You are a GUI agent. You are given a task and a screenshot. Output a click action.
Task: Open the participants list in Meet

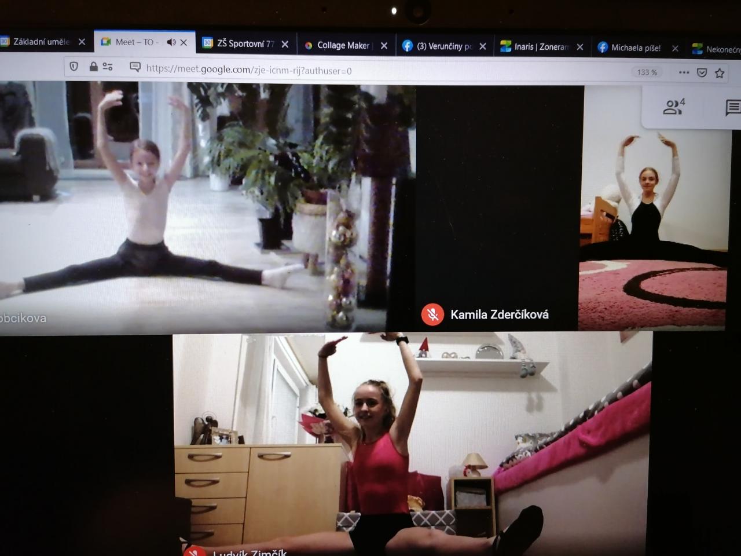(673, 107)
